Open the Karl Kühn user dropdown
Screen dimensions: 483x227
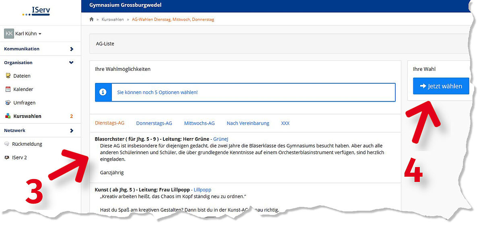click(x=24, y=34)
